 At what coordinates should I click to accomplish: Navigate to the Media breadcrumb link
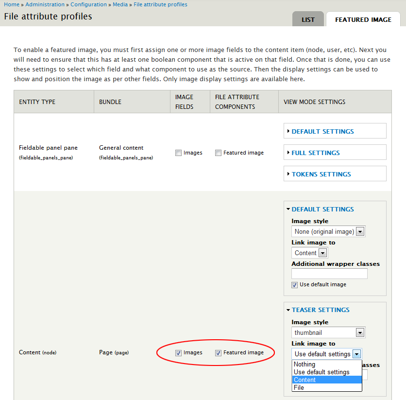tap(120, 4)
